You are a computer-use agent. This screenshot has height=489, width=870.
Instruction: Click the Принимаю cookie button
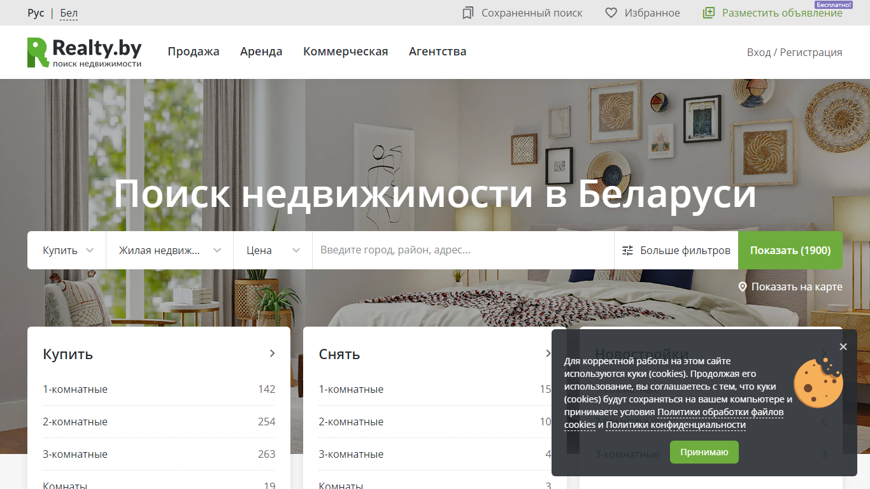point(704,452)
